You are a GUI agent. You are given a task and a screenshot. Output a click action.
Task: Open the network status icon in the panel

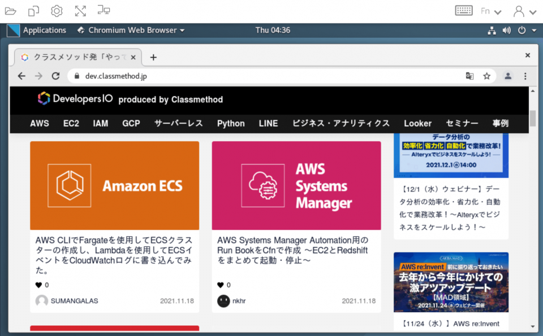point(491,30)
